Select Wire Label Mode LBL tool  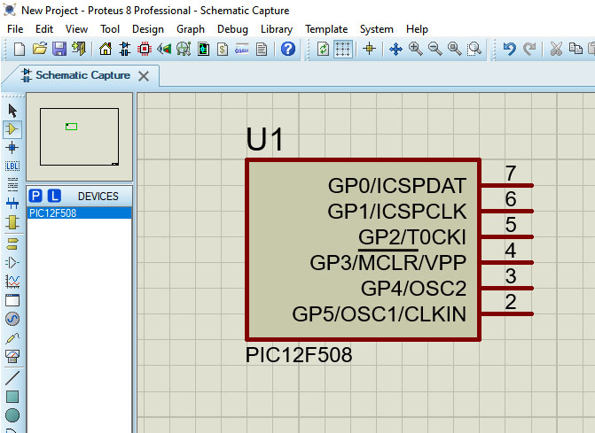click(12, 166)
